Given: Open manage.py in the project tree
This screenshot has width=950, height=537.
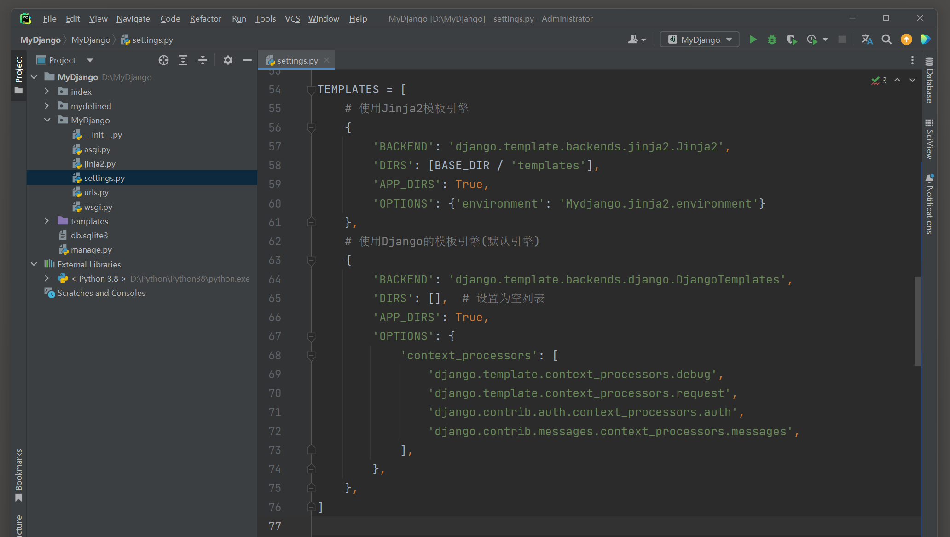Looking at the screenshot, I should click(91, 249).
